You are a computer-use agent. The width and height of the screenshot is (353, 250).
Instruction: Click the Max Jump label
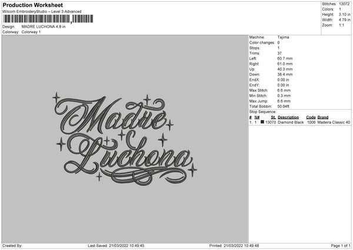pyautogui.click(x=259, y=101)
